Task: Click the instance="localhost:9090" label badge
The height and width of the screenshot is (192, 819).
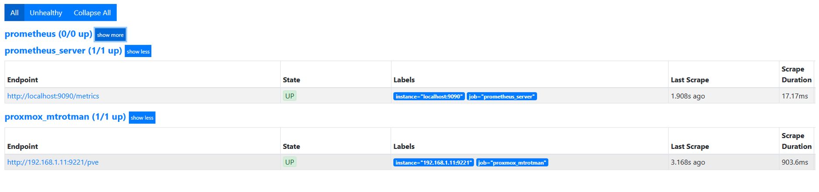Action: [x=429, y=96]
